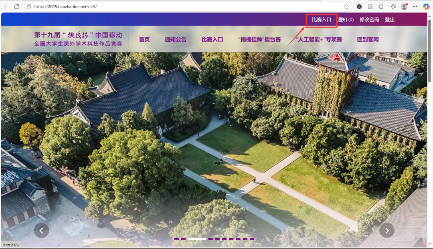433x249 pixels.
Task: Go to 首页 in the navigation menu
Action: (144, 40)
